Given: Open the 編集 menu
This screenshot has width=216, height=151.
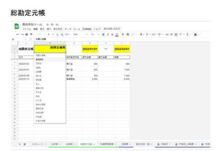Looking at the screenshot, I should [35, 29].
